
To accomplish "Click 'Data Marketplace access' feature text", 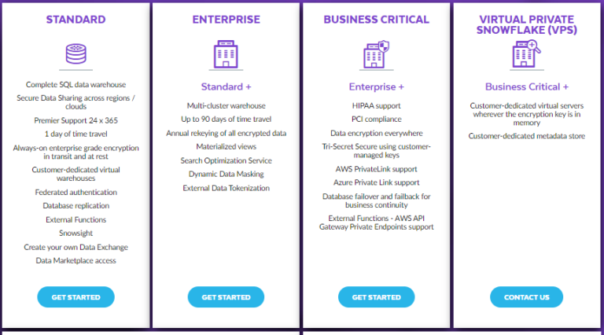I will (x=75, y=260).
